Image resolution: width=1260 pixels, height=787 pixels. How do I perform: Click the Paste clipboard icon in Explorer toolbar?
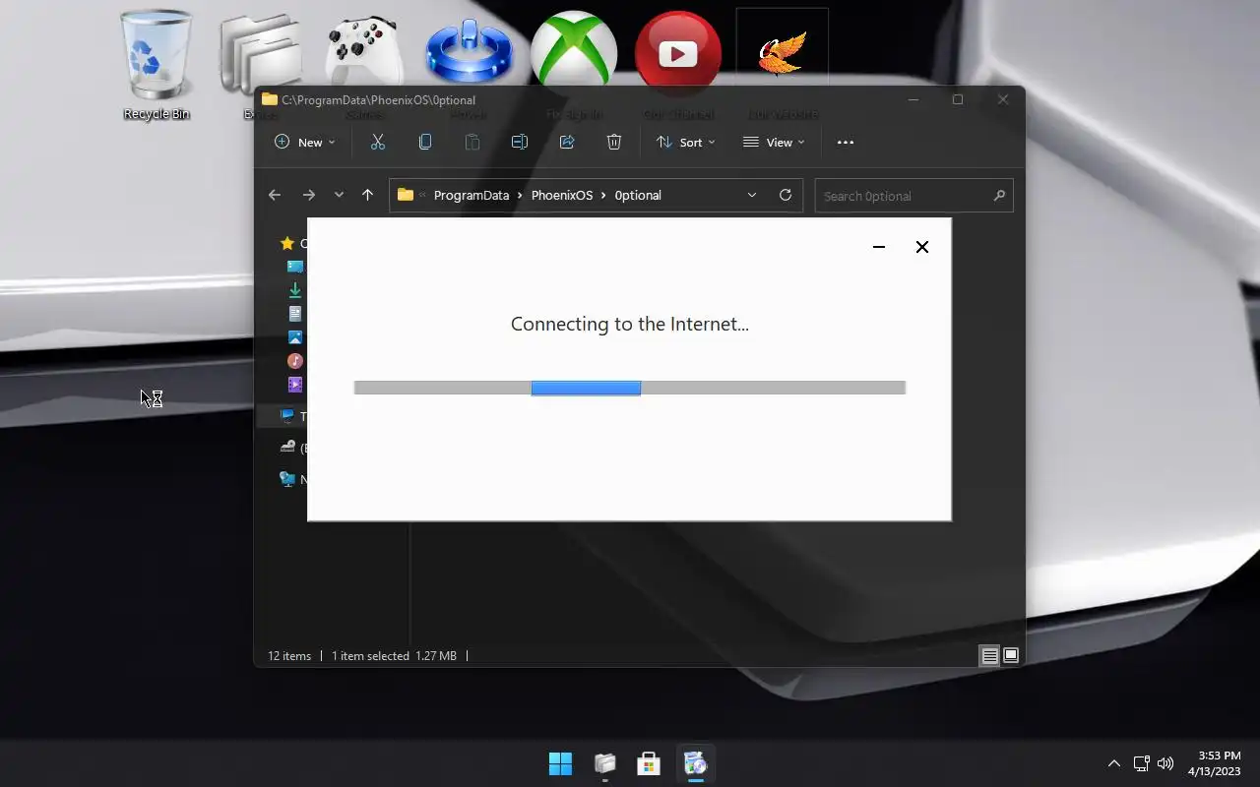click(472, 142)
